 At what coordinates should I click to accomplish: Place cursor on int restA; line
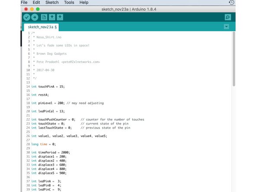40,95
